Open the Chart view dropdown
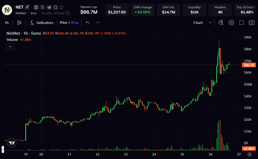Screen dimensions: 258x159 click(202, 23)
